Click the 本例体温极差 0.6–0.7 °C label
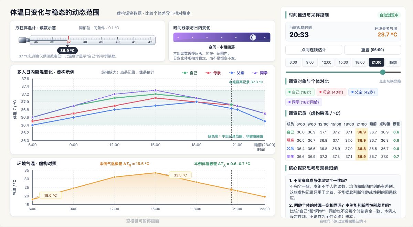413x227 pixels. point(222,164)
